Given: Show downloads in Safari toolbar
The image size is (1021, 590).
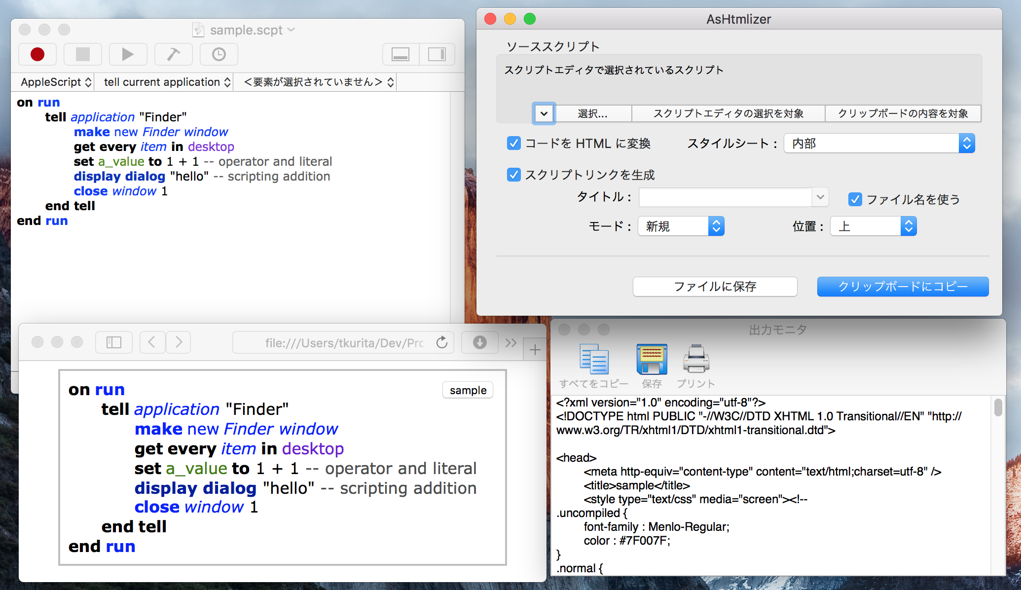Looking at the screenshot, I should coord(479,342).
